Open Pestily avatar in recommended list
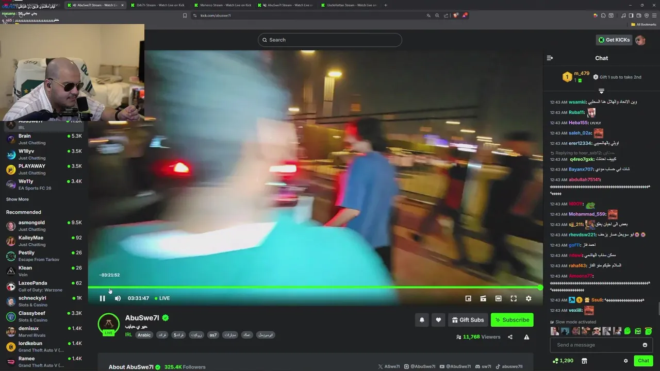This screenshot has width=660, height=371. point(11,256)
